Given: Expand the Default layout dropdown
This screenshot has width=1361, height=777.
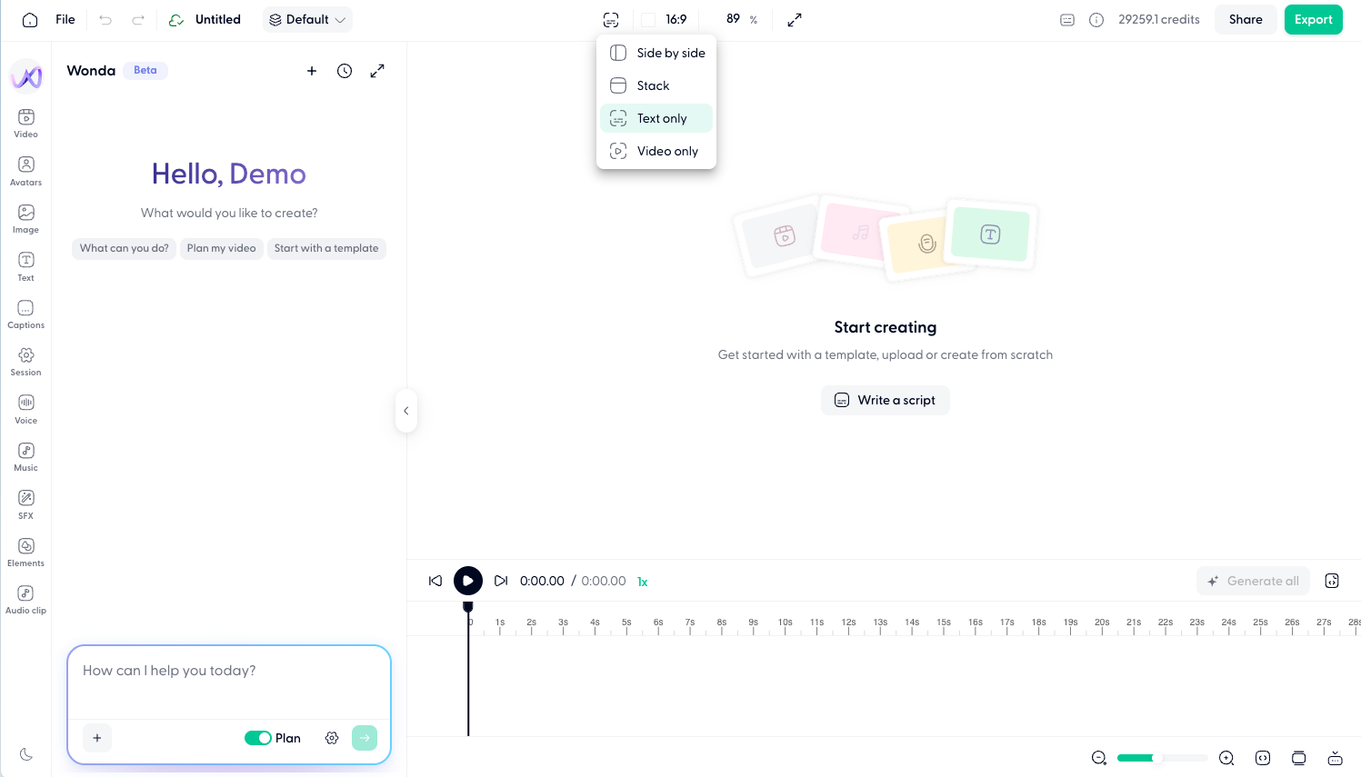Looking at the screenshot, I should tap(307, 20).
